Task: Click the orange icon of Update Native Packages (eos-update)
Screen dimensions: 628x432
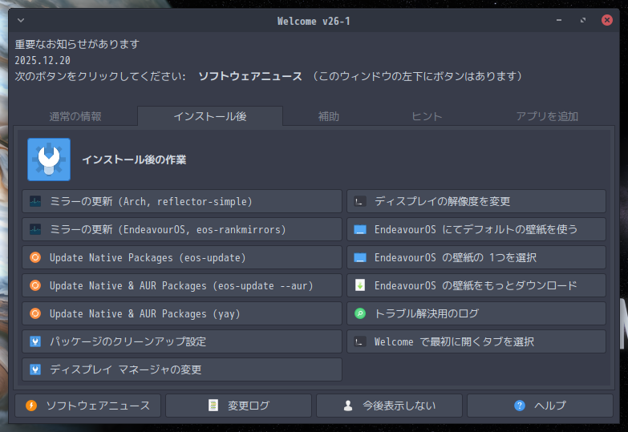Action: 35,257
